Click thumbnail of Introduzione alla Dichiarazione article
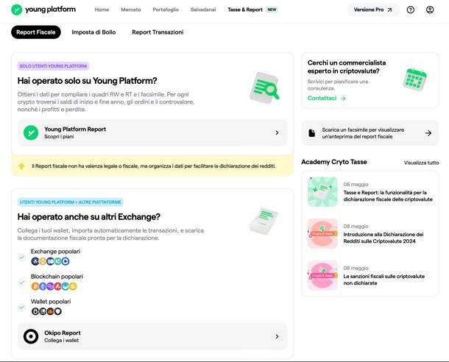 coord(322,233)
